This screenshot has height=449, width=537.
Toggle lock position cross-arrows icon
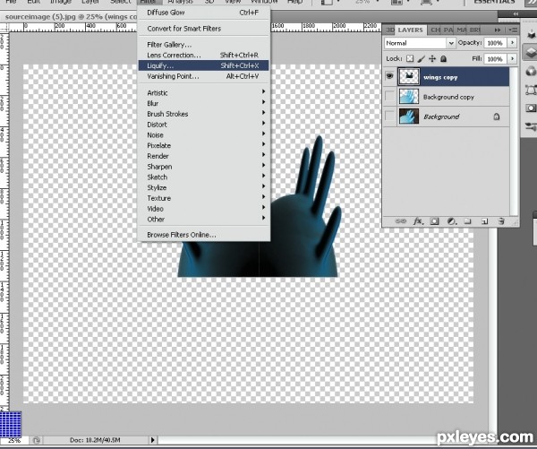432,58
